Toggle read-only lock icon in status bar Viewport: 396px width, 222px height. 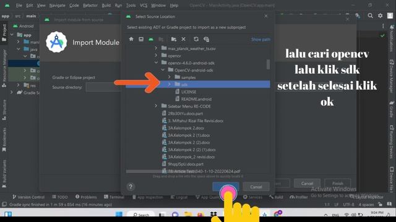(380, 204)
